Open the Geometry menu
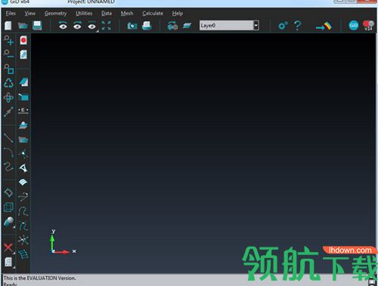The height and width of the screenshot is (286, 378). pyautogui.click(x=55, y=14)
